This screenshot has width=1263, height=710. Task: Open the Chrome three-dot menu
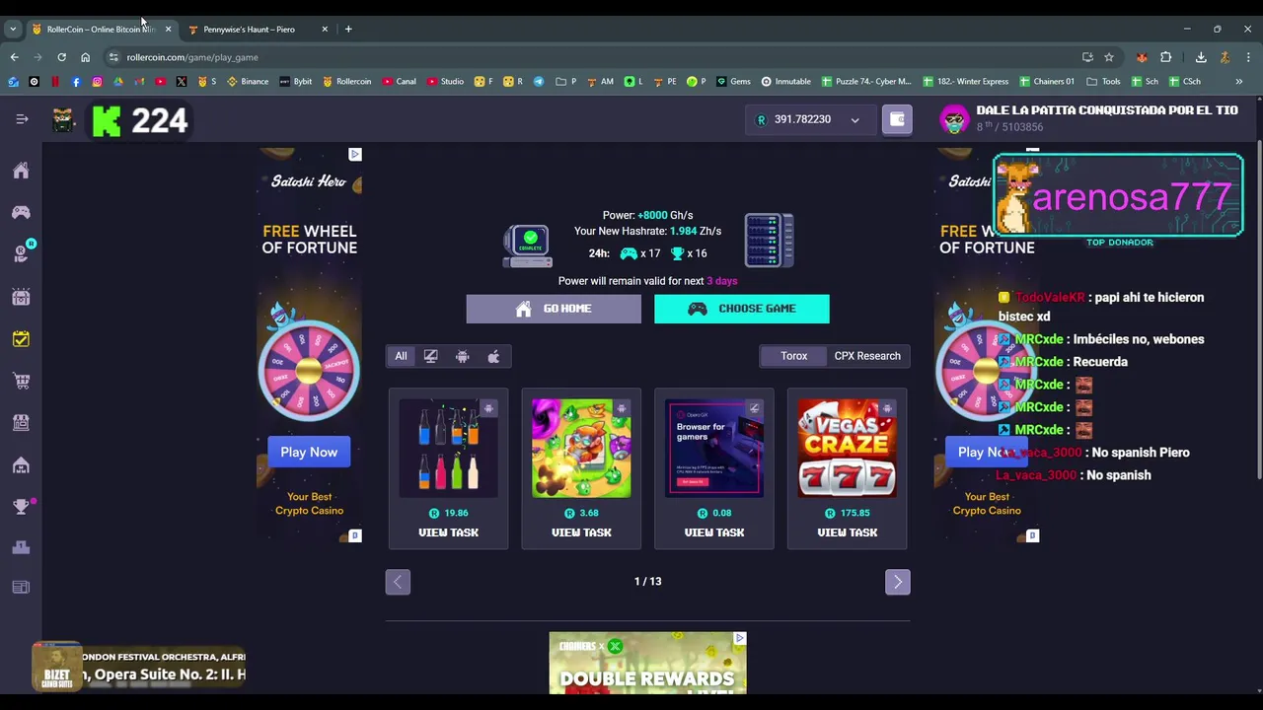1247,57
